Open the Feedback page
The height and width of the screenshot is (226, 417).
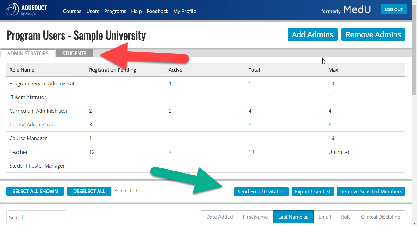point(157,11)
